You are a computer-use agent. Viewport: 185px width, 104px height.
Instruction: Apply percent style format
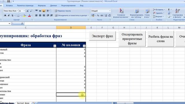98,15
